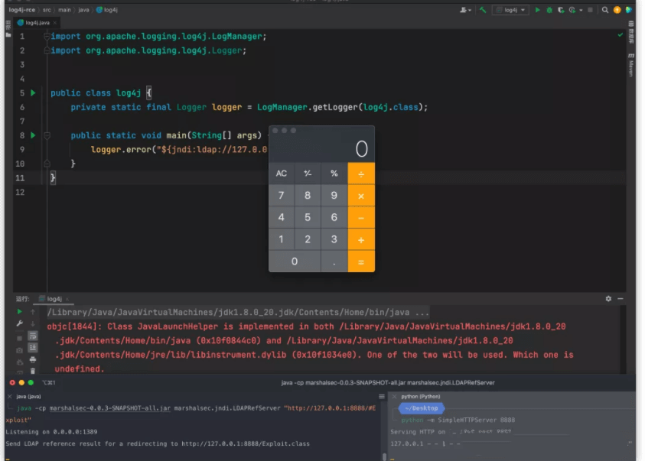
Task: Open Search Everywhere magnifier icon
Action: tap(605, 10)
